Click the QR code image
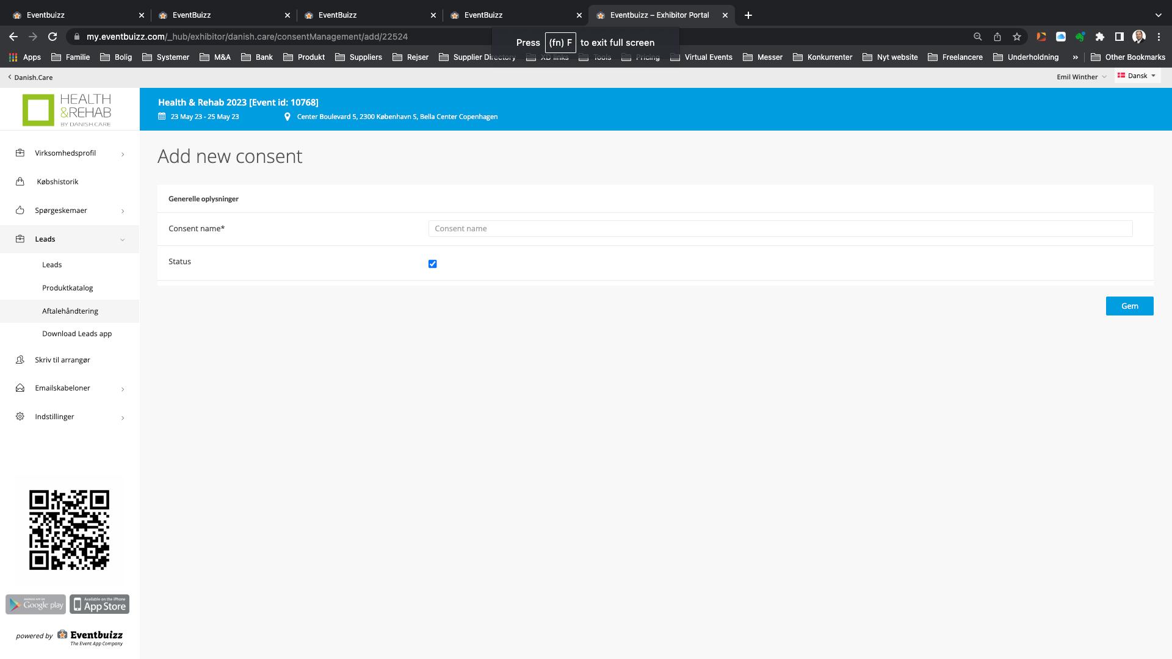Screen dimensions: 1172x659 (69, 530)
